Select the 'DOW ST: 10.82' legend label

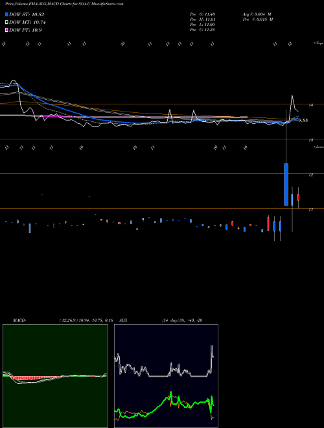[27, 14]
